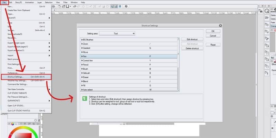The width and height of the screenshot is (276, 138).
Task: Click the shortcut list scrollbar up arrow
Action: coord(178,39)
